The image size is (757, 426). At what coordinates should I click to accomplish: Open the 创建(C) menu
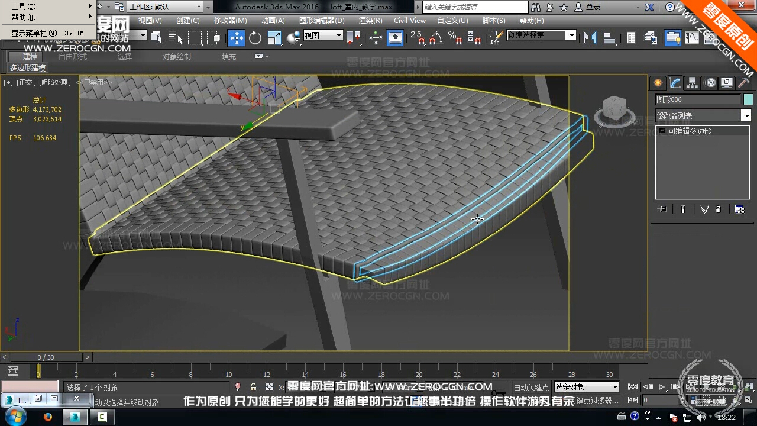click(187, 20)
